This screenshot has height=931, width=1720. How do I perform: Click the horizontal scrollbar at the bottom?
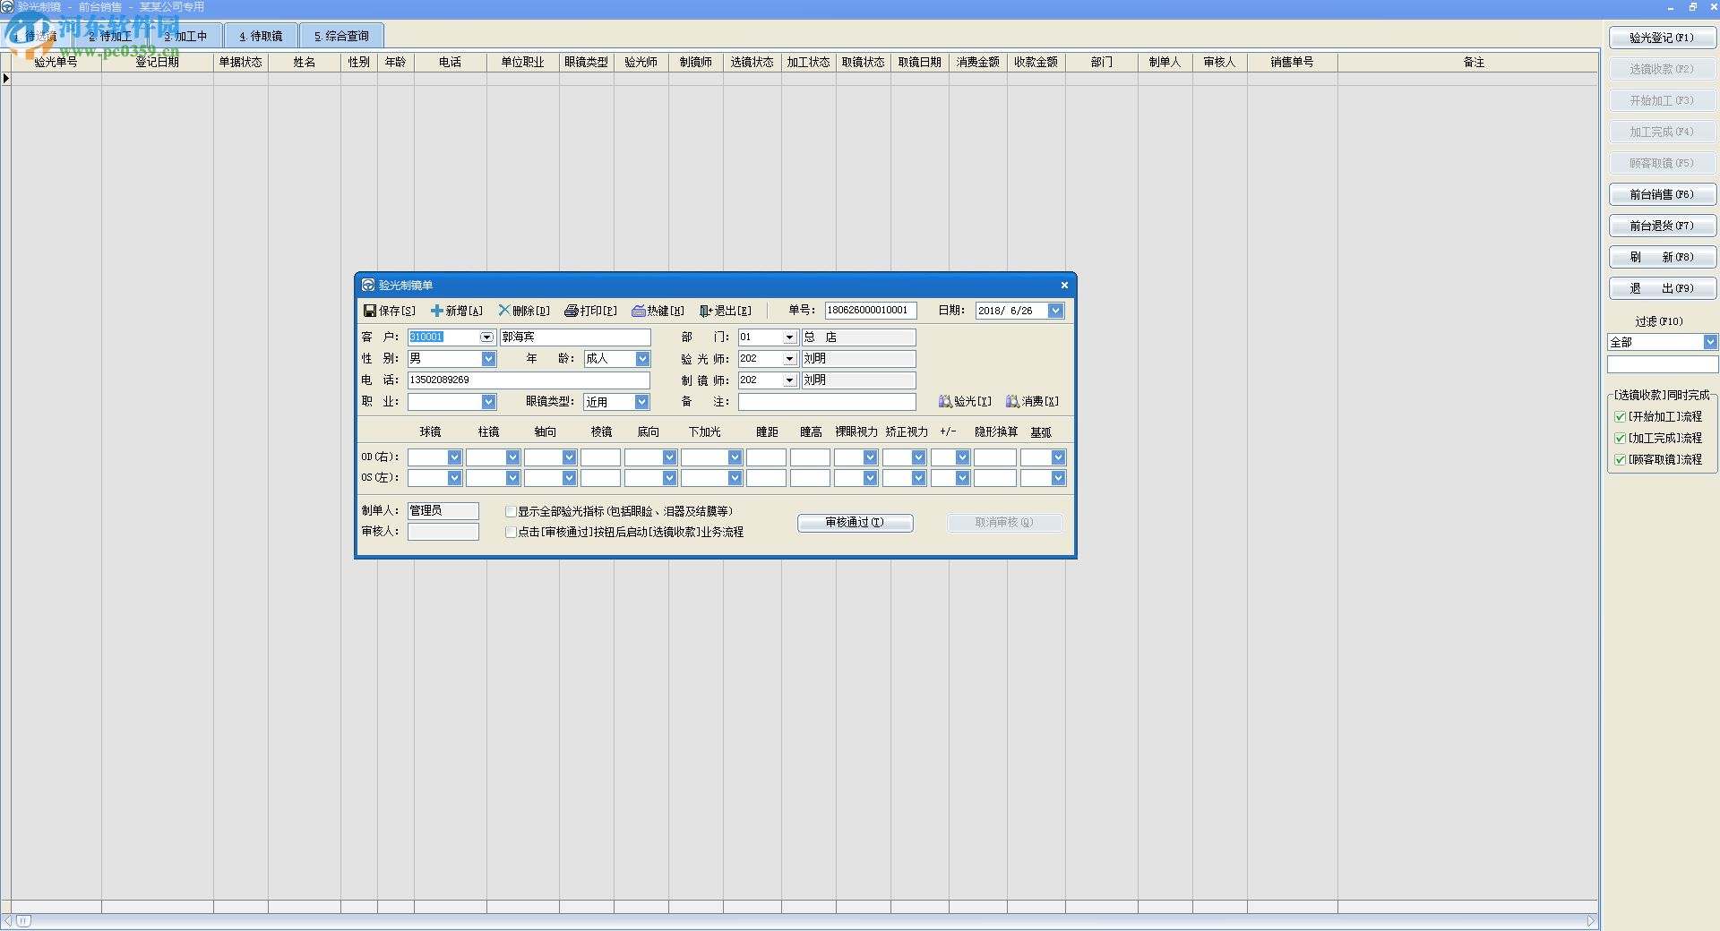(806, 920)
